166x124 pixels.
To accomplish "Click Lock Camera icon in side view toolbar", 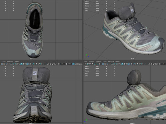I will pyautogui.click(x=88, y=64).
